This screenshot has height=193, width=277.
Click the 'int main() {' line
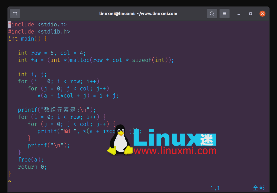point(27,39)
